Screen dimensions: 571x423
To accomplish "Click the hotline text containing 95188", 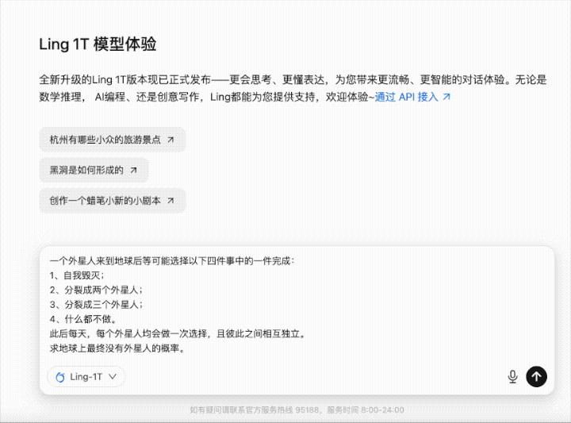I will point(297,410).
